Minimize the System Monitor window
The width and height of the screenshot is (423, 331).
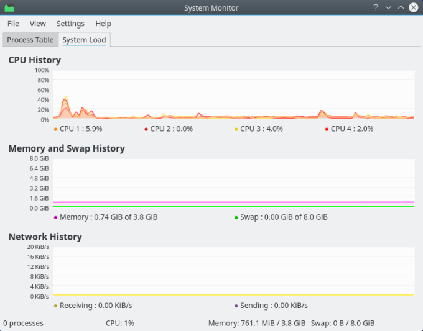(388, 8)
